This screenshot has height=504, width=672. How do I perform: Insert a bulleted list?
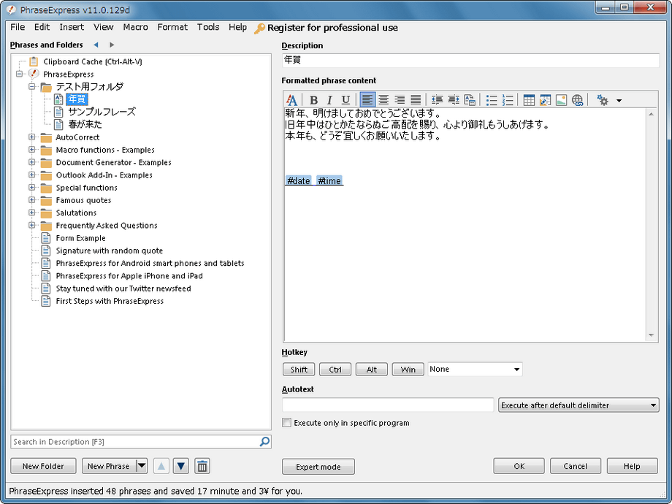(x=492, y=100)
